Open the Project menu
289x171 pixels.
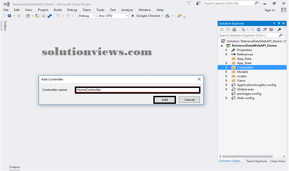click(43, 10)
